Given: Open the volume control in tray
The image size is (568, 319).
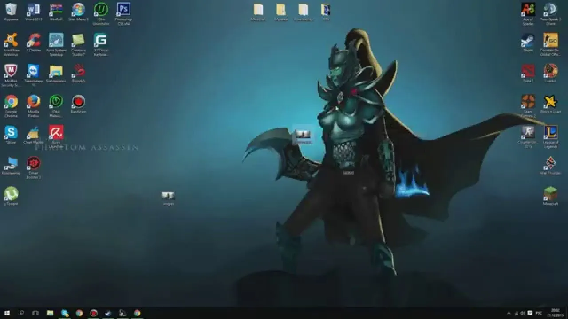Looking at the screenshot, I should tap(523, 313).
